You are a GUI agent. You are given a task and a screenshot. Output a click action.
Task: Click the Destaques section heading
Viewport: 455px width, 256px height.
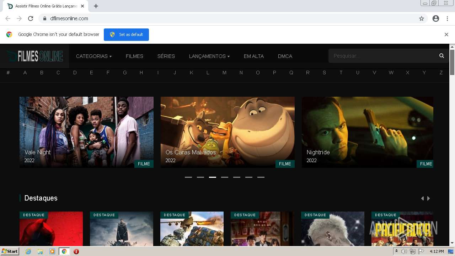coord(41,198)
